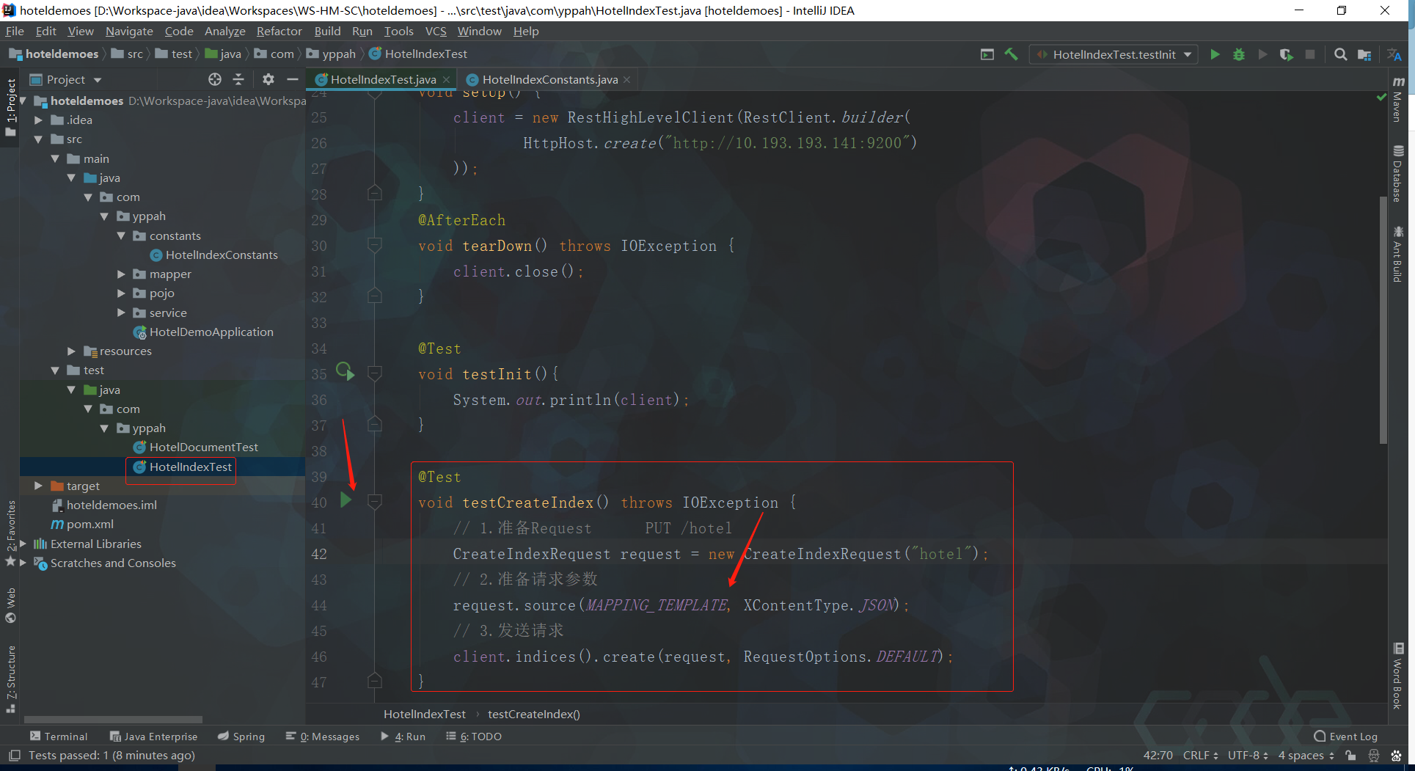Screen dimensions: 1415x771
Task: Expand the service package
Action: tap(121, 313)
